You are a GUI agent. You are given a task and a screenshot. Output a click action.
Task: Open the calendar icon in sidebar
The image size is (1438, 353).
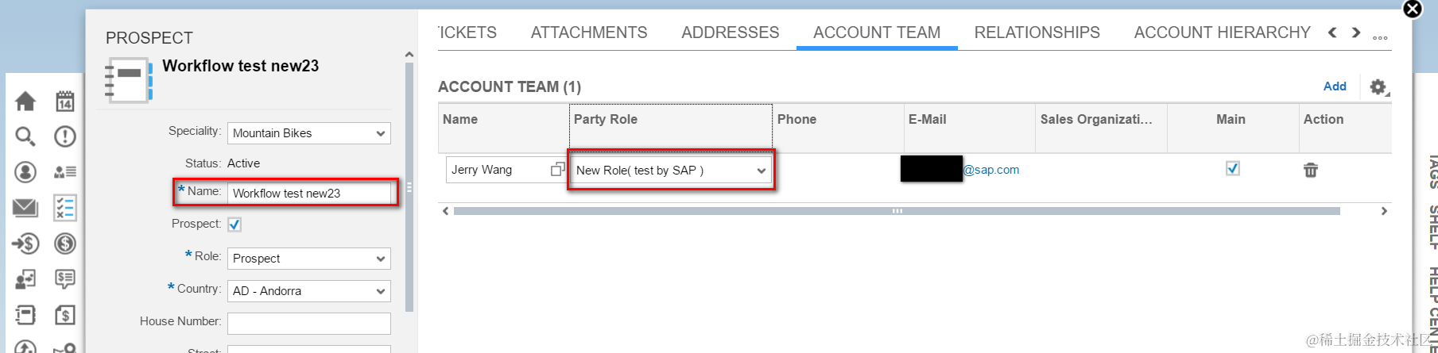(65, 101)
